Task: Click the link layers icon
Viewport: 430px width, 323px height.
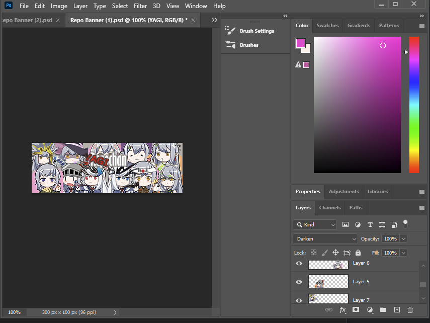Action: pos(329,310)
